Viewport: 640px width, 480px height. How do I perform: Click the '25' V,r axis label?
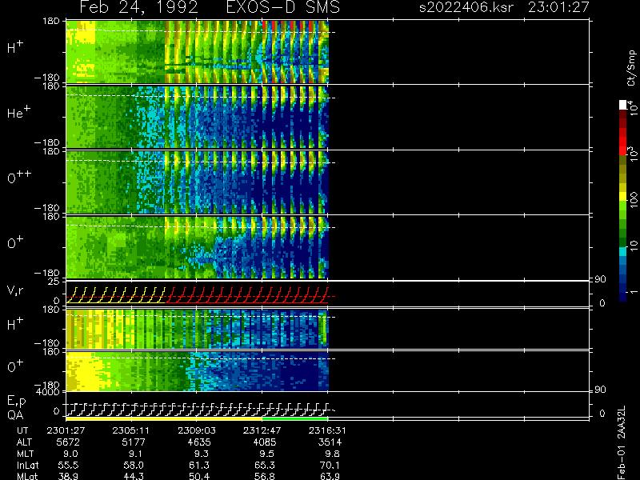tap(54, 282)
